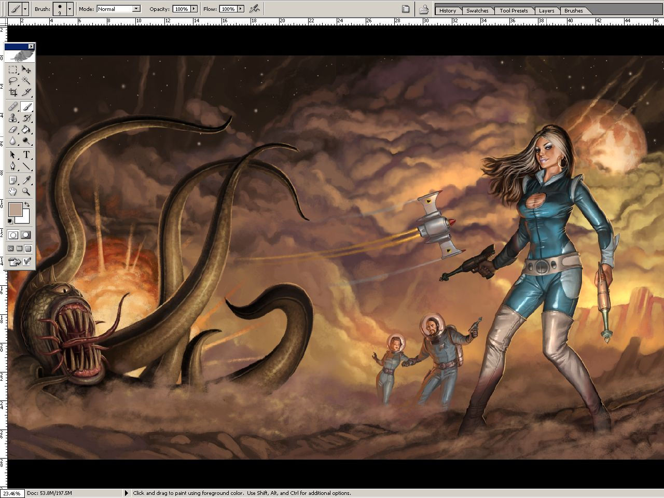
Task: Select the Healing Brush tool
Action: point(13,107)
